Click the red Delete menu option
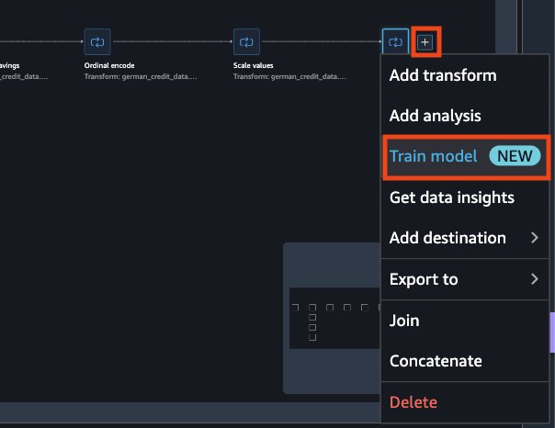Screen dimensions: 555x428 tap(413, 402)
